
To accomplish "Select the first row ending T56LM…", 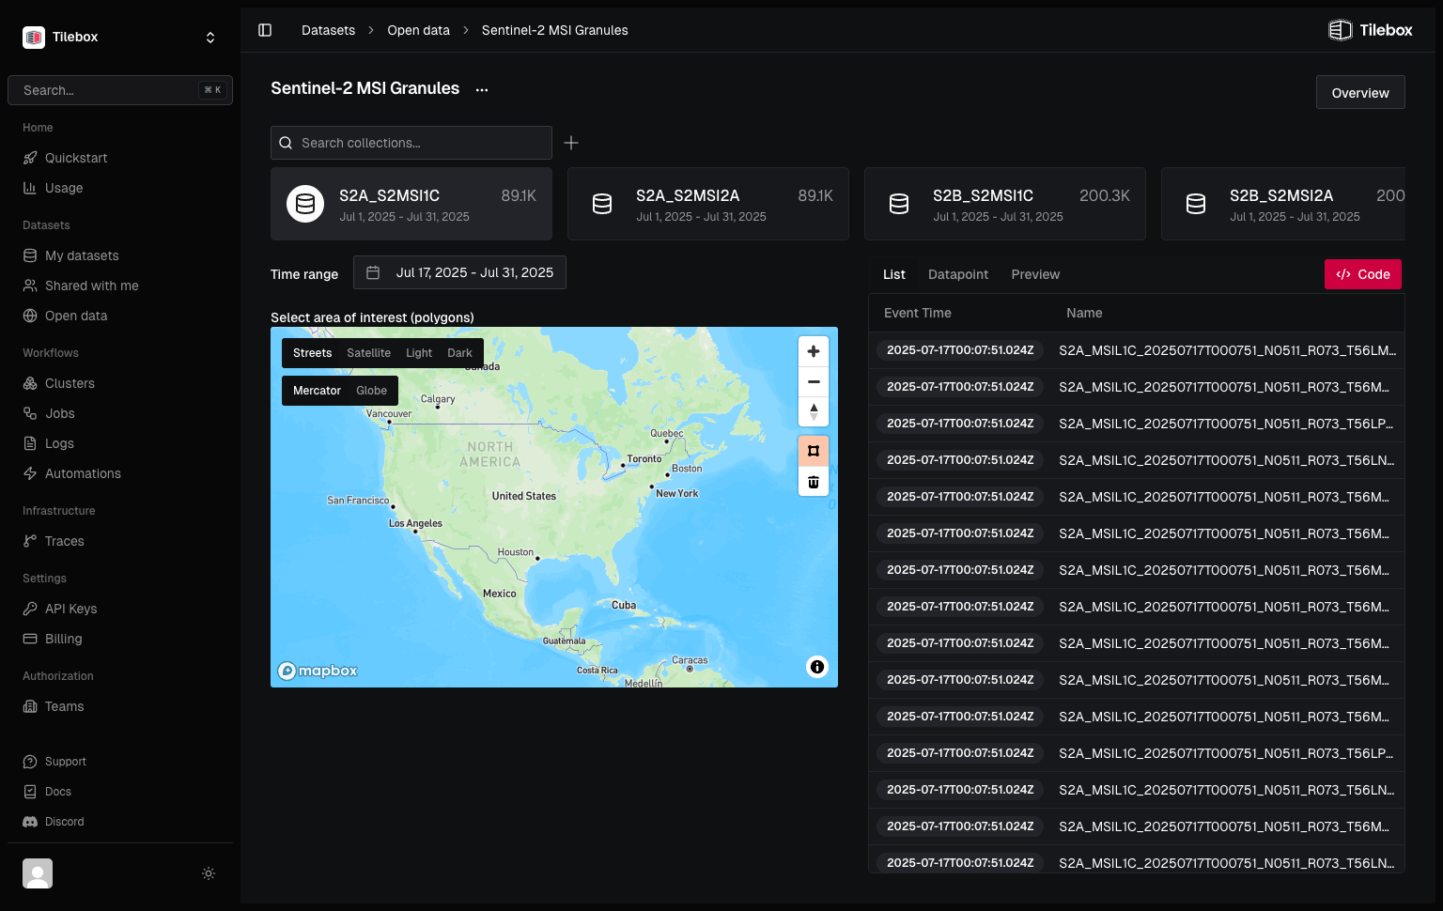I will point(1137,350).
